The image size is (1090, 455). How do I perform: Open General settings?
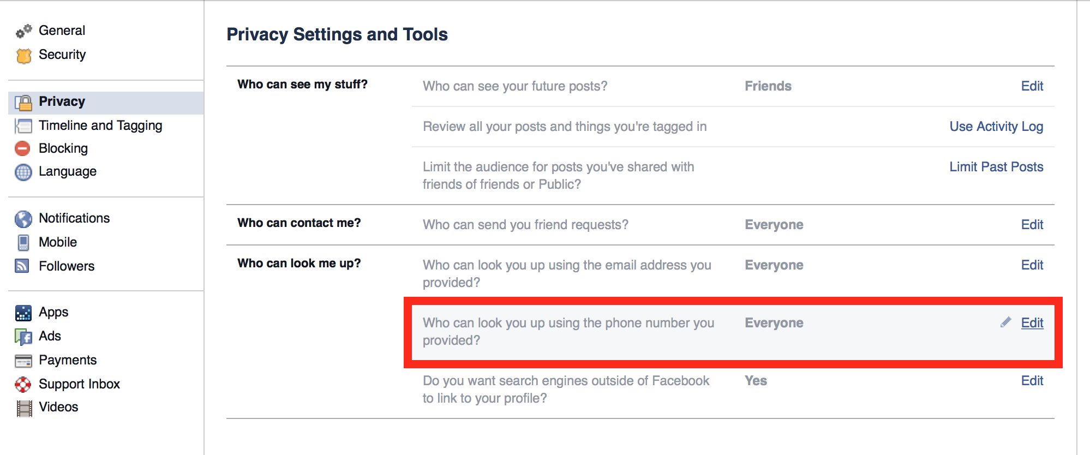[x=62, y=31]
